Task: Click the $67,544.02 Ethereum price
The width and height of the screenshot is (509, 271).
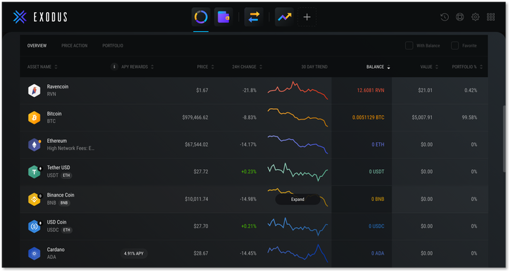Action: [x=197, y=144]
